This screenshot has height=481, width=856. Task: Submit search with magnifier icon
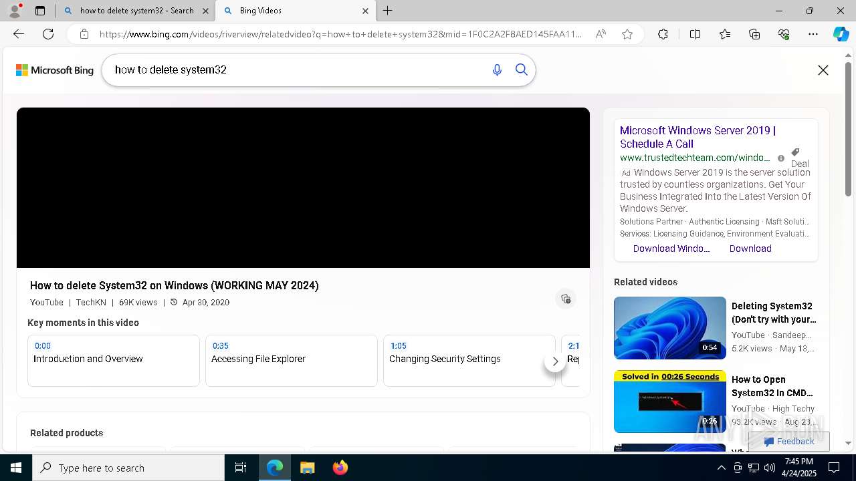coord(522,70)
